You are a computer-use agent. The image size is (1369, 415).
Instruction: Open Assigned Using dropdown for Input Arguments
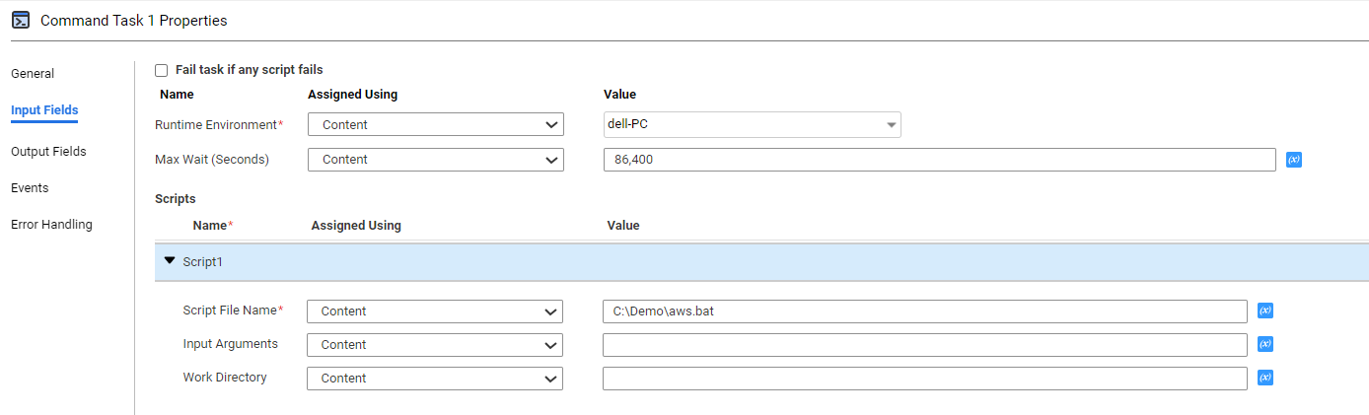tap(435, 345)
